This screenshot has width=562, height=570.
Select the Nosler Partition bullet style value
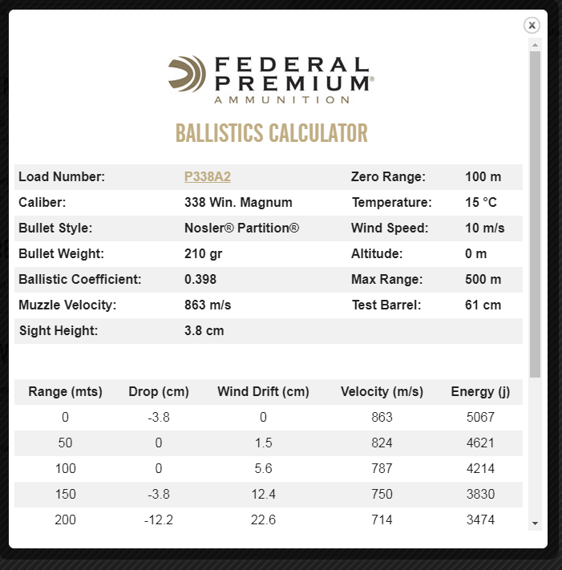[x=241, y=228]
